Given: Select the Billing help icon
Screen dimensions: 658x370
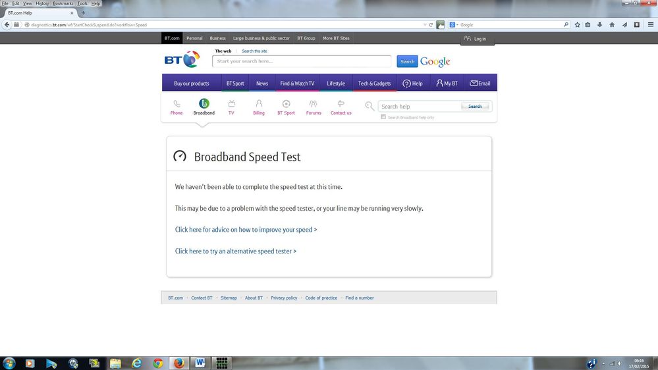Looking at the screenshot, I should point(259,107).
